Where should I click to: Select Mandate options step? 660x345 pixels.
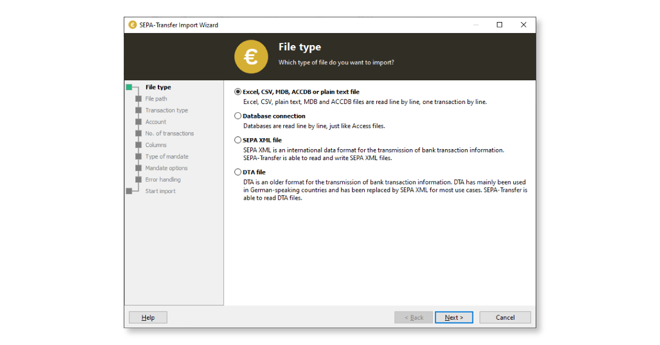tap(166, 168)
